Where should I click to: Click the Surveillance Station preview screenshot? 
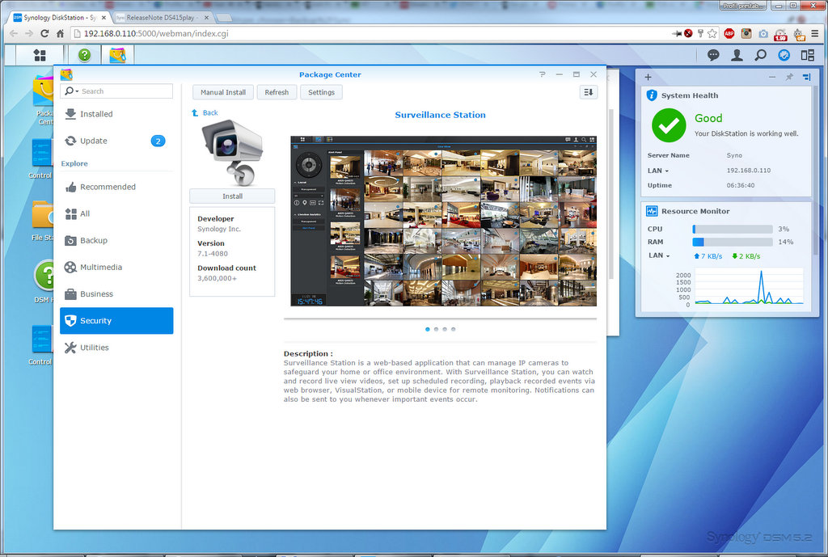[x=444, y=221]
